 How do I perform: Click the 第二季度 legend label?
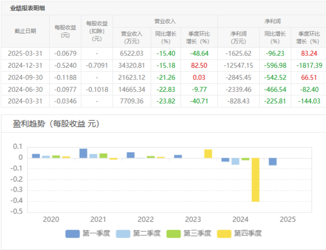tap(147, 234)
